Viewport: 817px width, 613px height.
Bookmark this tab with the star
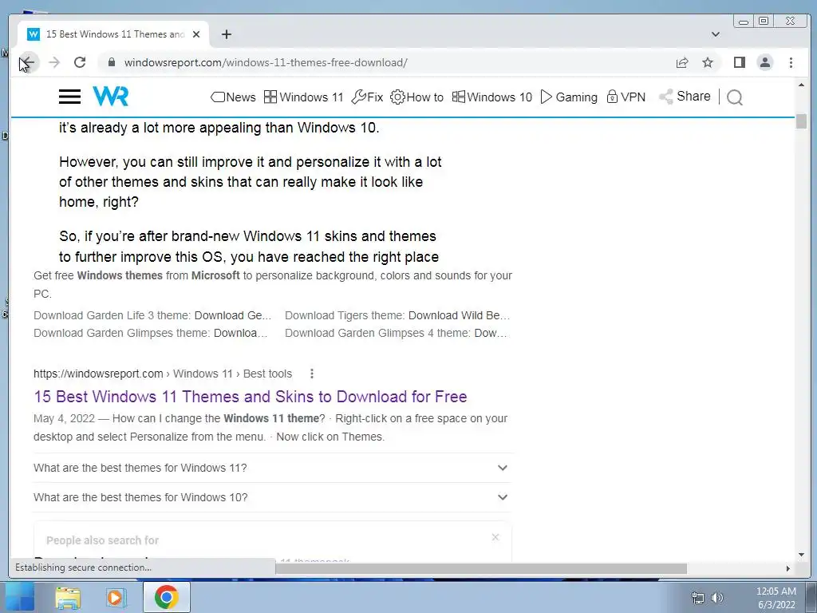(x=707, y=62)
